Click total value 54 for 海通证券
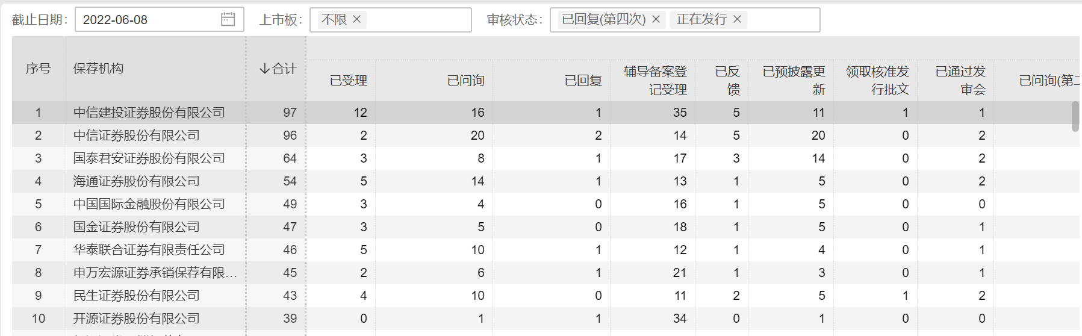Viewport: 1082px width, 336px height. pyautogui.click(x=290, y=181)
